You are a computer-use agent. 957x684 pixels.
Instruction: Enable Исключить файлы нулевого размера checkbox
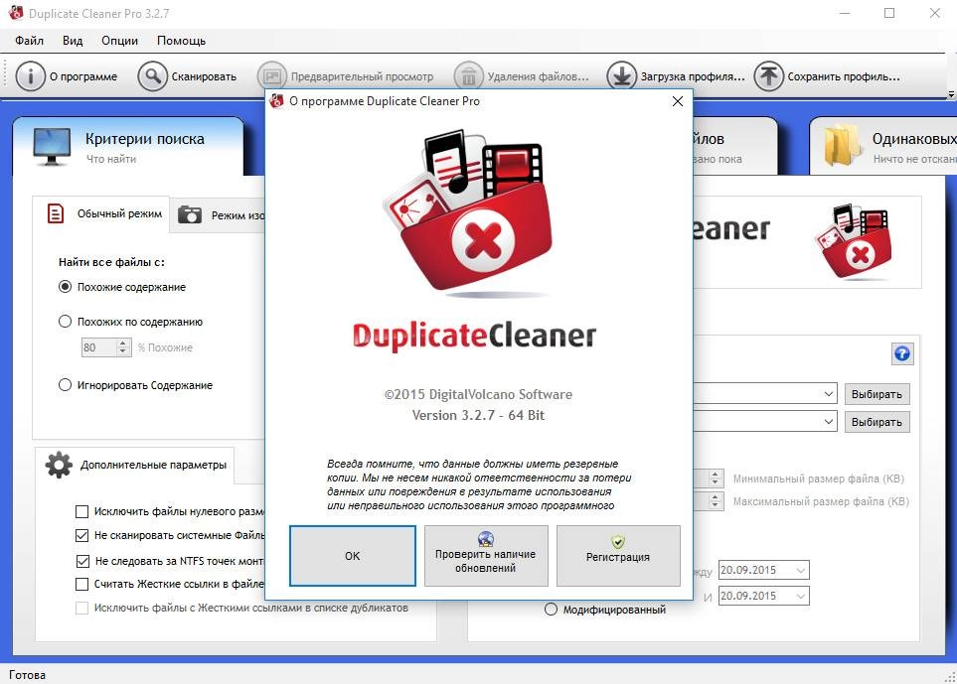tap(81, 511)
